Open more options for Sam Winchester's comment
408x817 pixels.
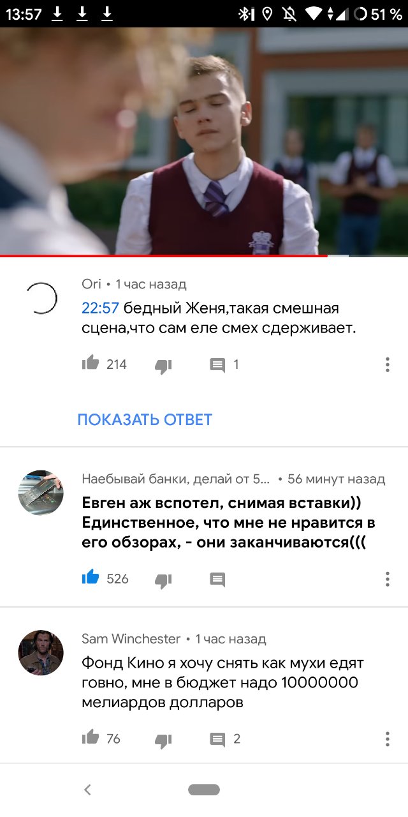tap(387, 739)
